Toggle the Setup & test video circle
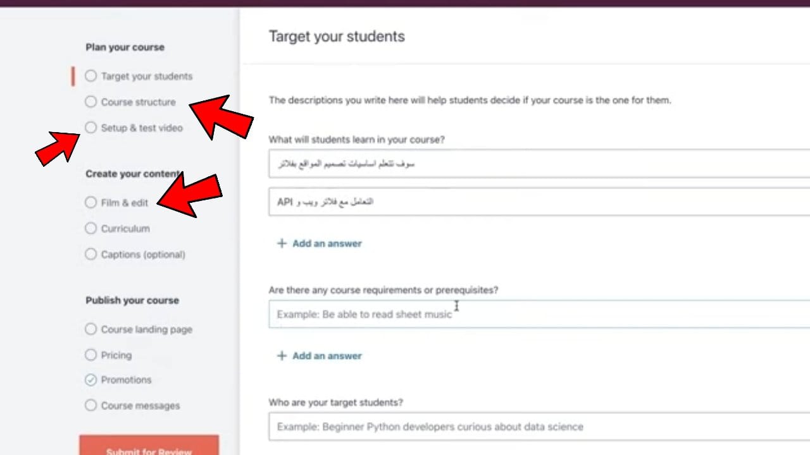The image size is (810, 455). 91,128
